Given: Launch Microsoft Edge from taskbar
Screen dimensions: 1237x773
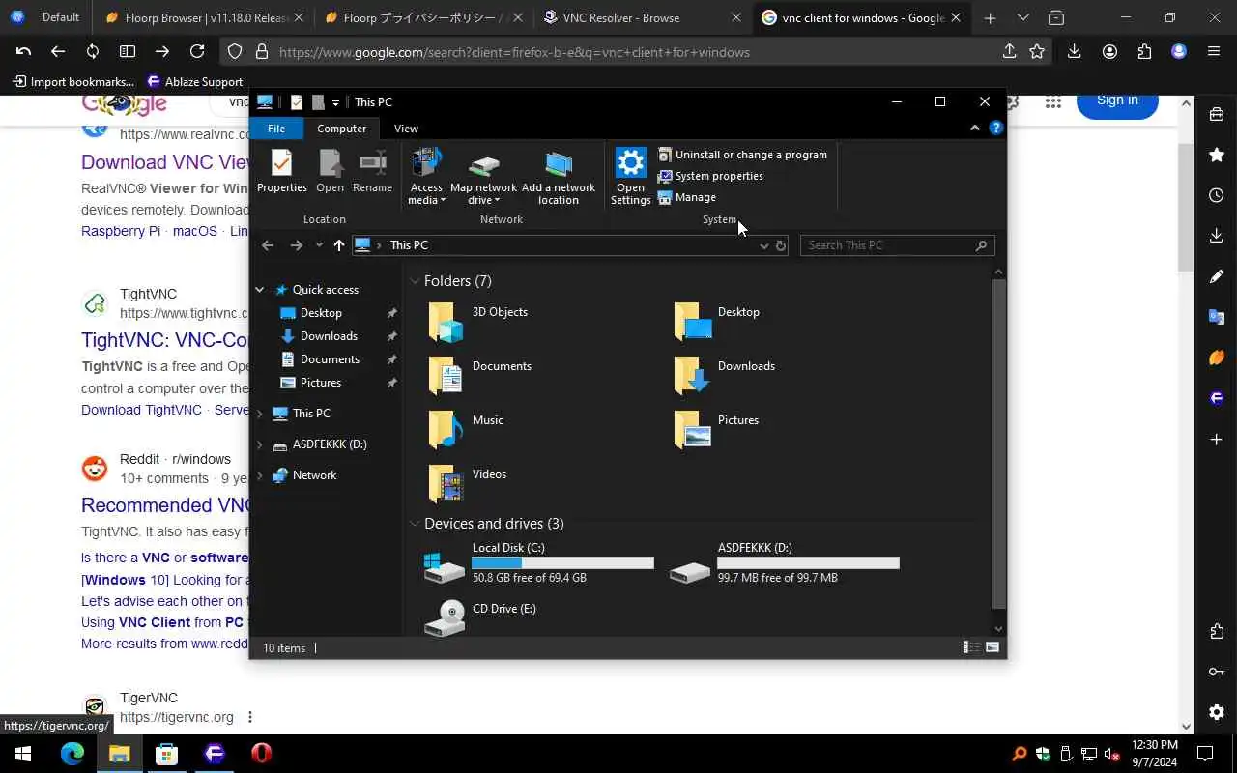Looking at the screenshot, I should (72, 754).
